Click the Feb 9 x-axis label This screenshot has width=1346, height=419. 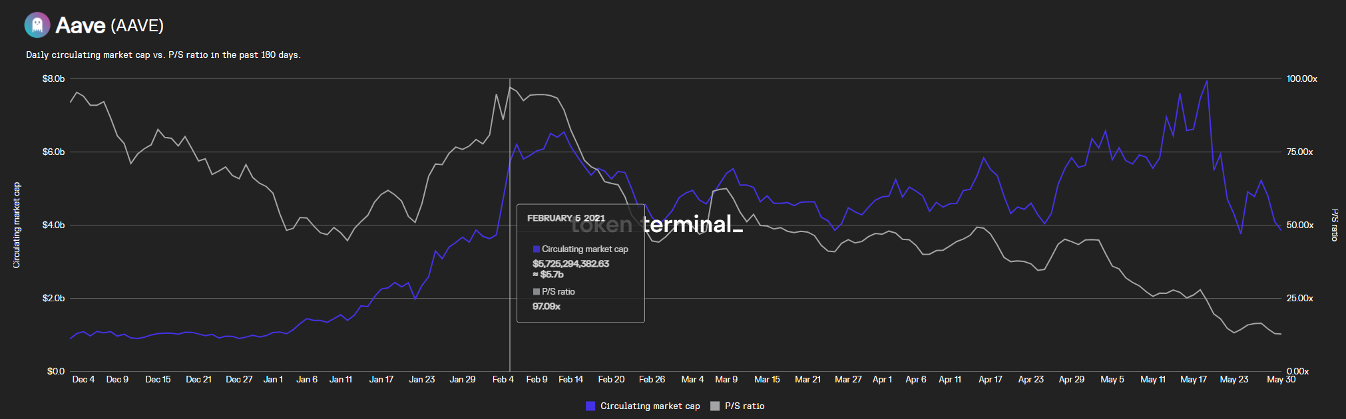pyautogui.click(x=537, y=379)
